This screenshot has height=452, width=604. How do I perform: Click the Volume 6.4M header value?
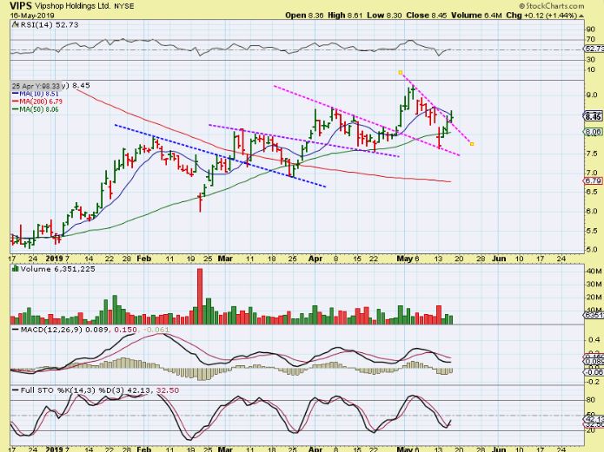pyautogui.click(x=476, y=16)
